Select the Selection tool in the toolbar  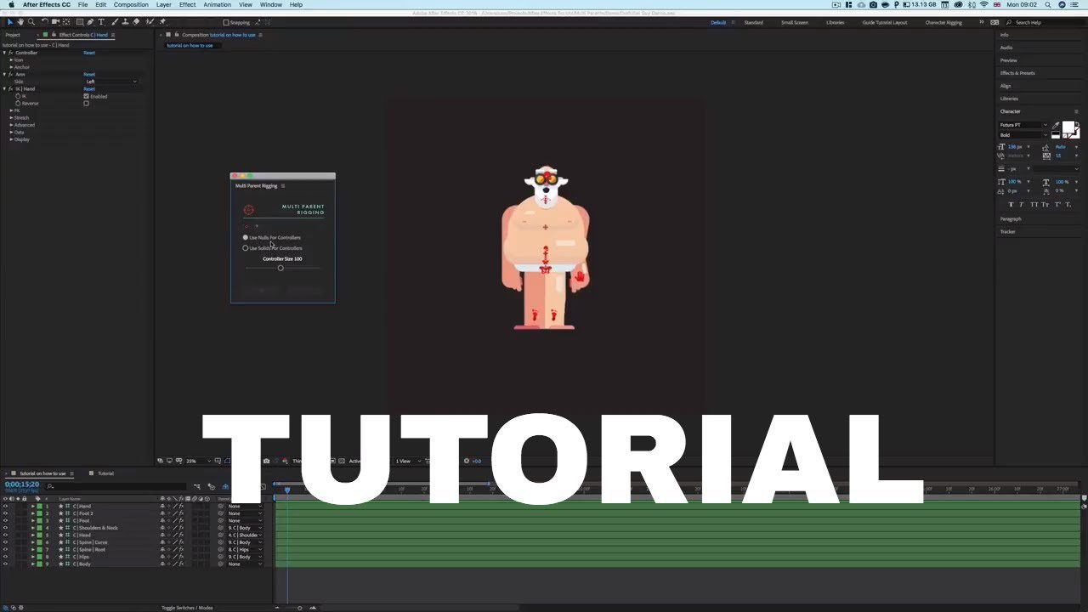tap(10, 21)
